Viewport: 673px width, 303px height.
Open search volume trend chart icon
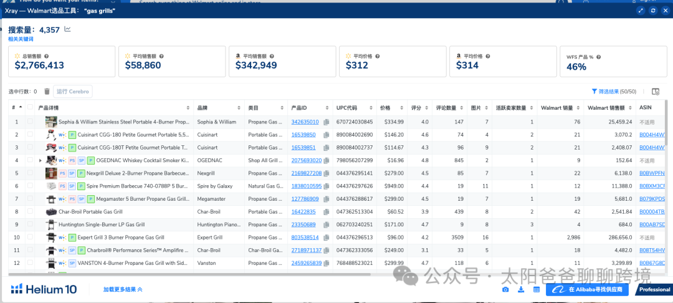(67, 29)
